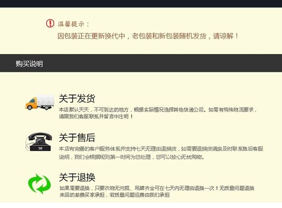The width and height of the screenshot is (282, 208).
Task: Click the white cargo box of truck
Action: click(x=45, y=100)
